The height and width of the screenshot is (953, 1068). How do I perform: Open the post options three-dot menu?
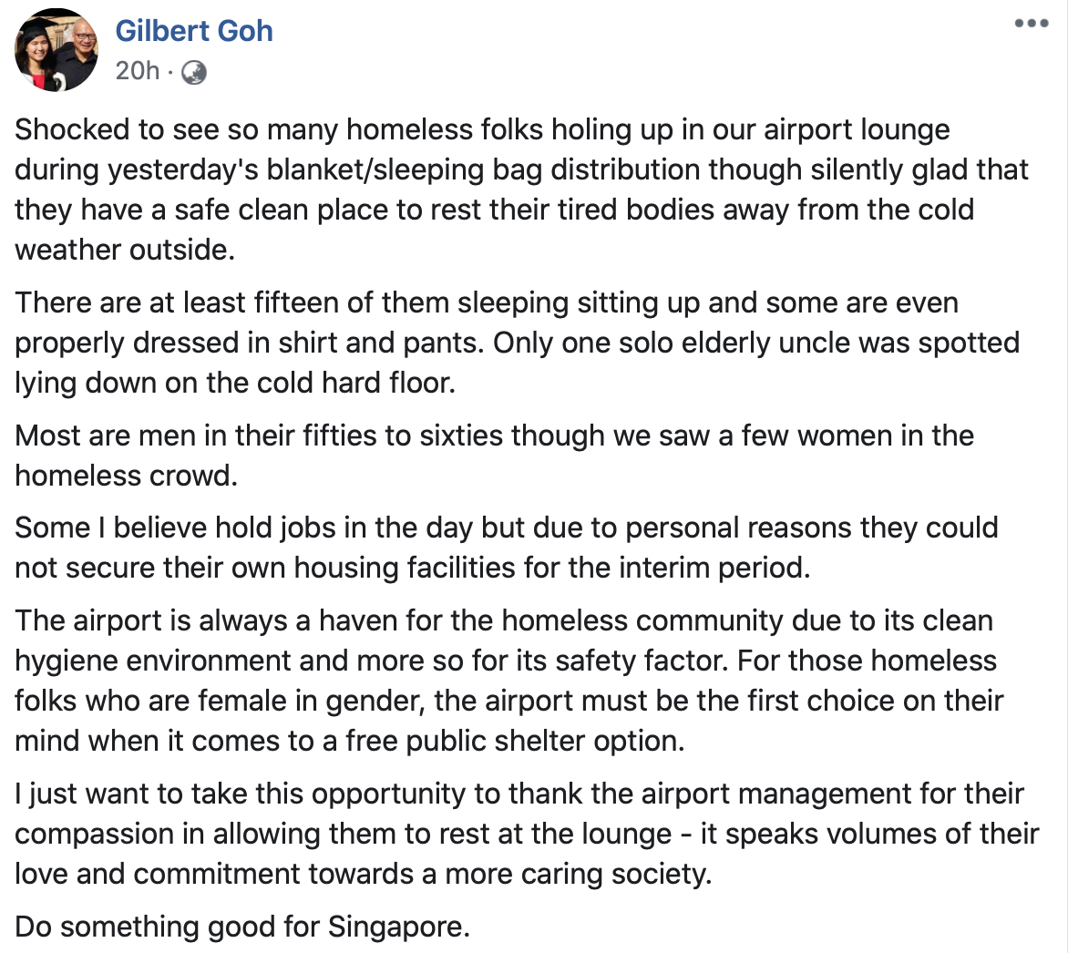tap(1032, 24)
